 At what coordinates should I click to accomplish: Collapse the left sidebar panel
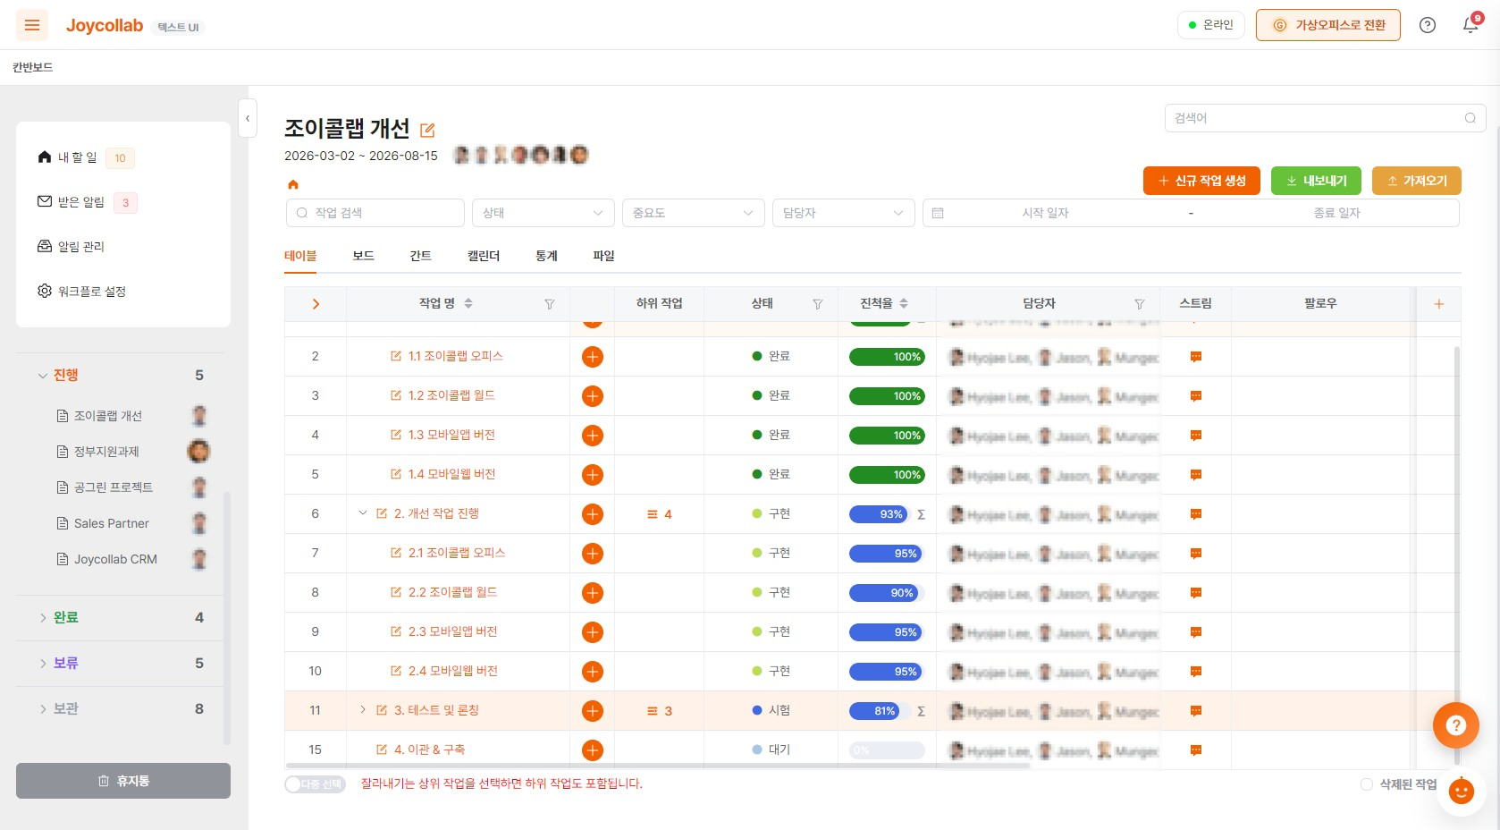[248, 118]
